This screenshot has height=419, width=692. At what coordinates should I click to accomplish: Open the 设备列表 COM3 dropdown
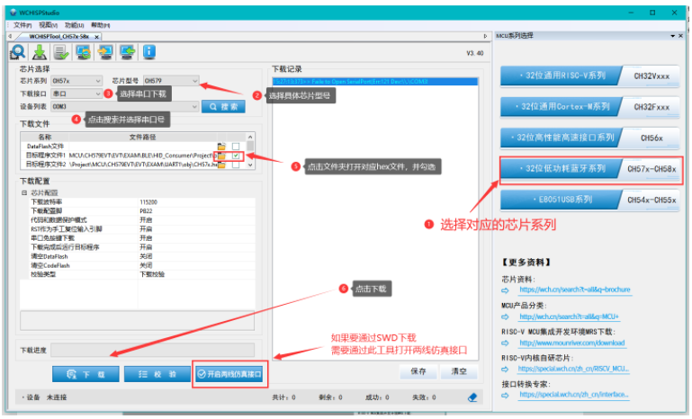[x=194, y=106]
